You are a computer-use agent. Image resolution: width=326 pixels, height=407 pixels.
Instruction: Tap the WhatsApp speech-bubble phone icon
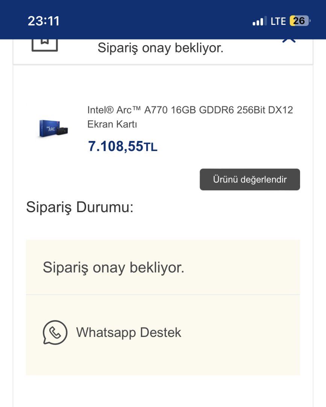[x=55, y=332]
